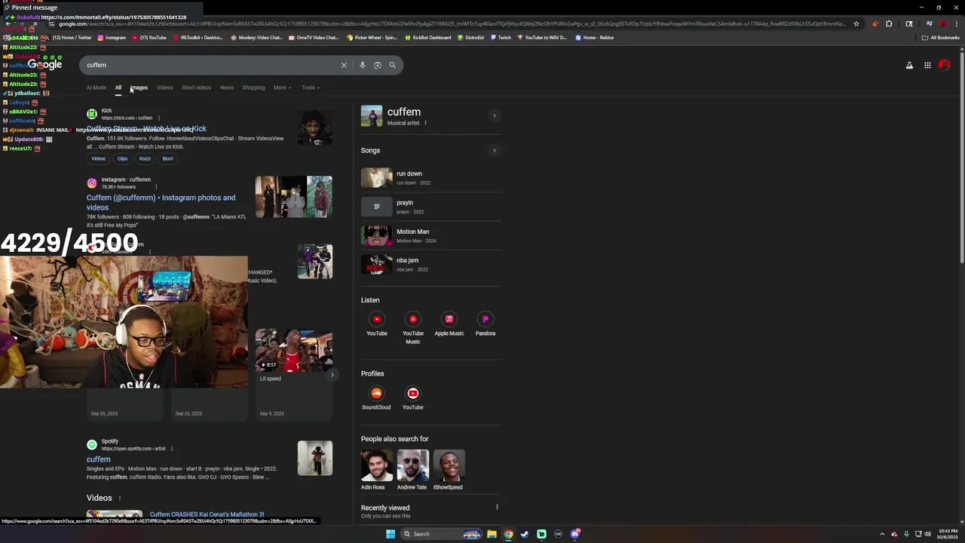Open Steam from the taskbar
Screen dimensions: 965x543
[525, 534]
